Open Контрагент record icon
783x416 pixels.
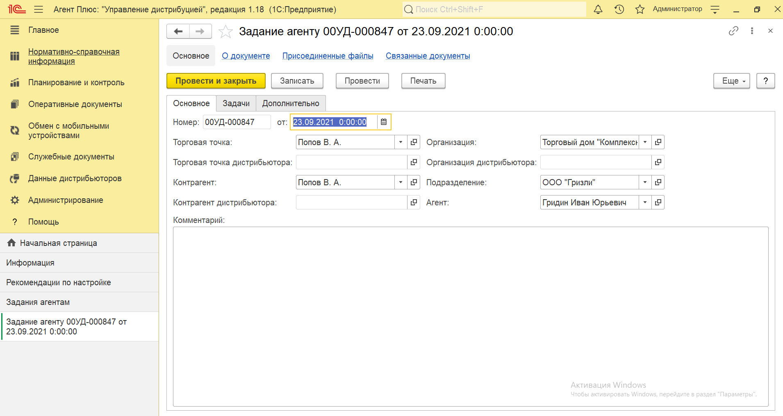pos(414,182)
